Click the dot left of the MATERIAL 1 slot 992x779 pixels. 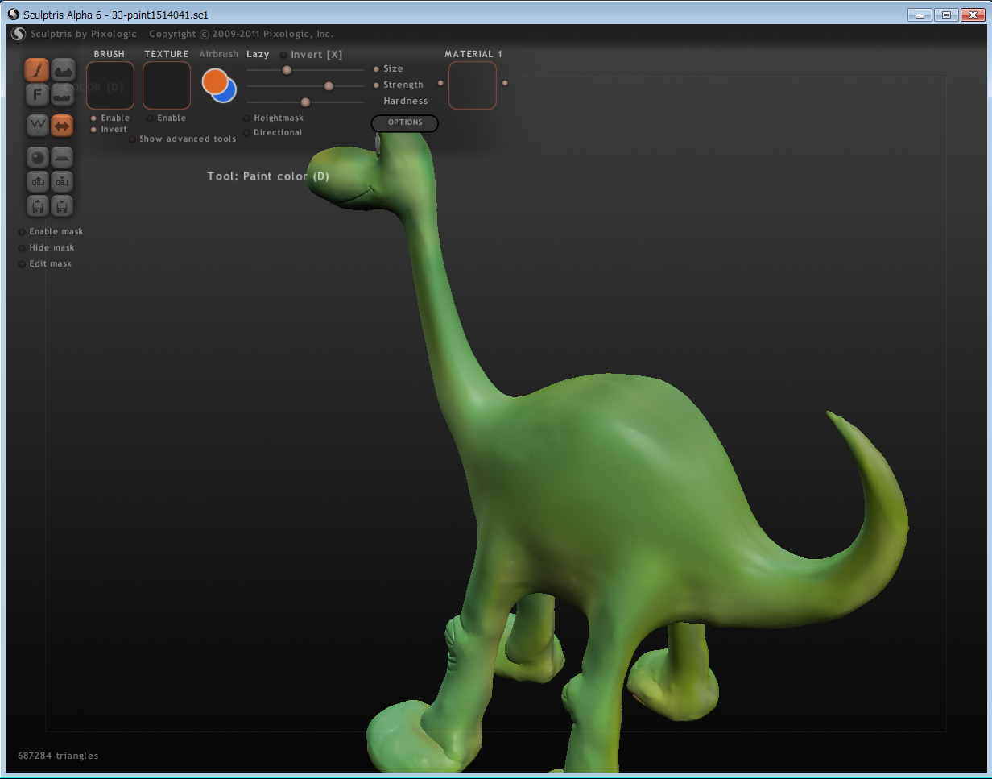440,83
